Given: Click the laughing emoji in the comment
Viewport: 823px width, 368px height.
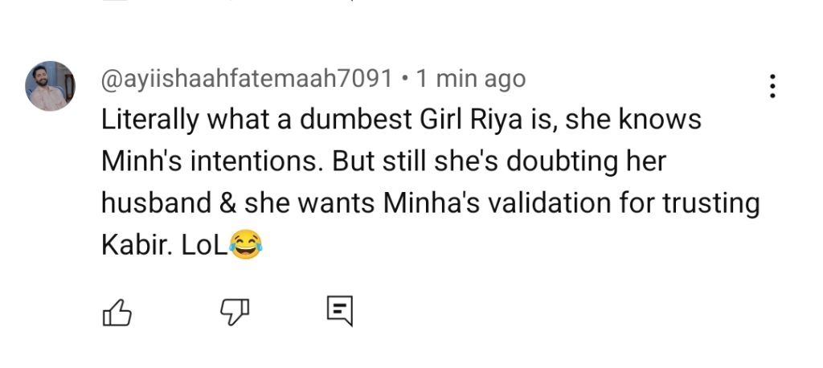Looking at the screenshot, I should click(246, 244).
